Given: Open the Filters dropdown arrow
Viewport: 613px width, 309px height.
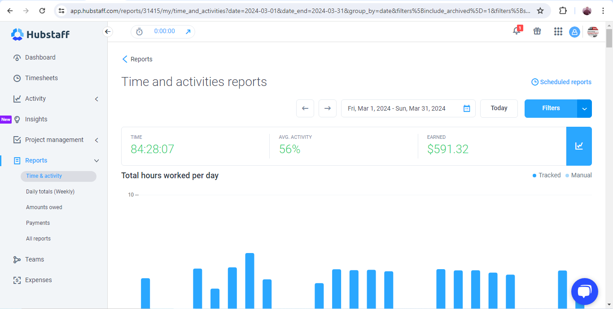Looking at the screenshot, I should (x=584, y=108).
